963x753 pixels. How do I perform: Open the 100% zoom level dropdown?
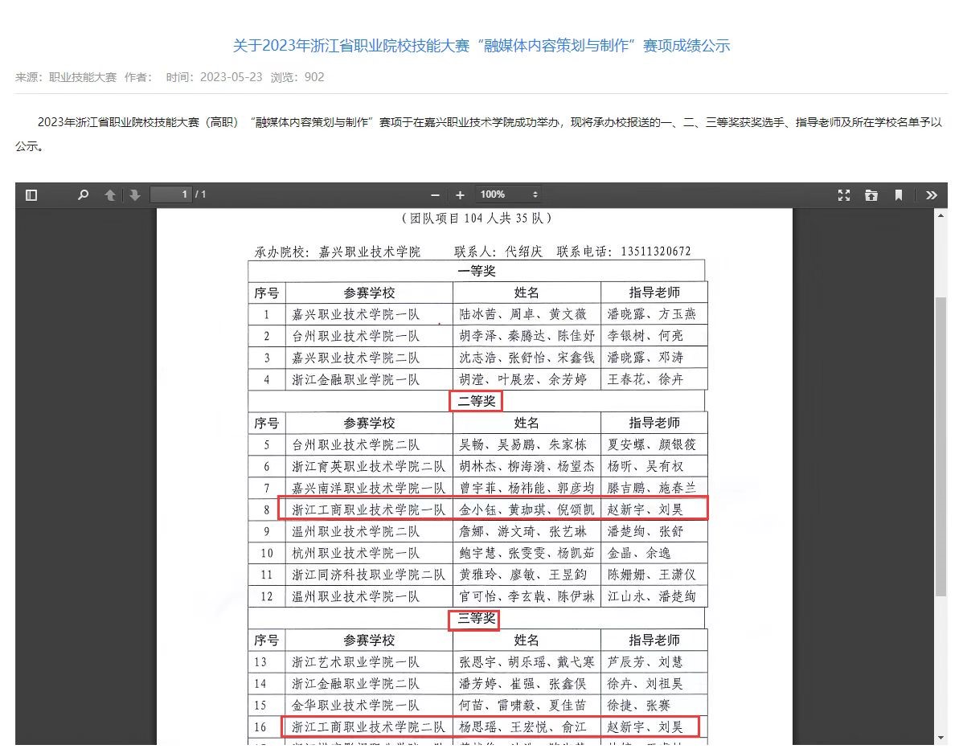[x=509, y=194]
